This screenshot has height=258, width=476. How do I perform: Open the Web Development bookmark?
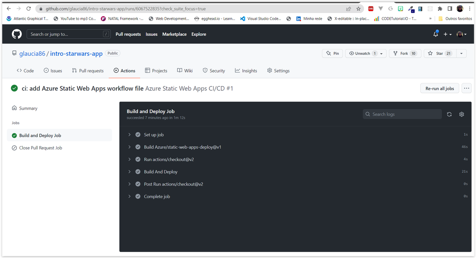[169, 19]
